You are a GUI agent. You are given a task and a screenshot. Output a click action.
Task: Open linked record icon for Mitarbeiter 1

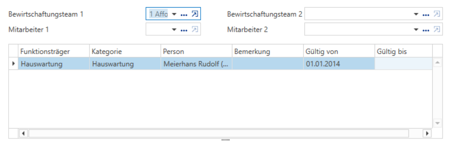(x=195, y=29)
